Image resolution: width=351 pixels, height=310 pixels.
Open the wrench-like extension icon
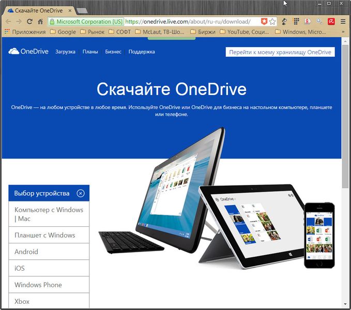[284, 22]
